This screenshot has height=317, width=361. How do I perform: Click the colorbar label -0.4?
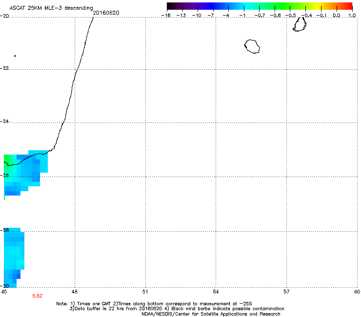click(x=307, y=16)
